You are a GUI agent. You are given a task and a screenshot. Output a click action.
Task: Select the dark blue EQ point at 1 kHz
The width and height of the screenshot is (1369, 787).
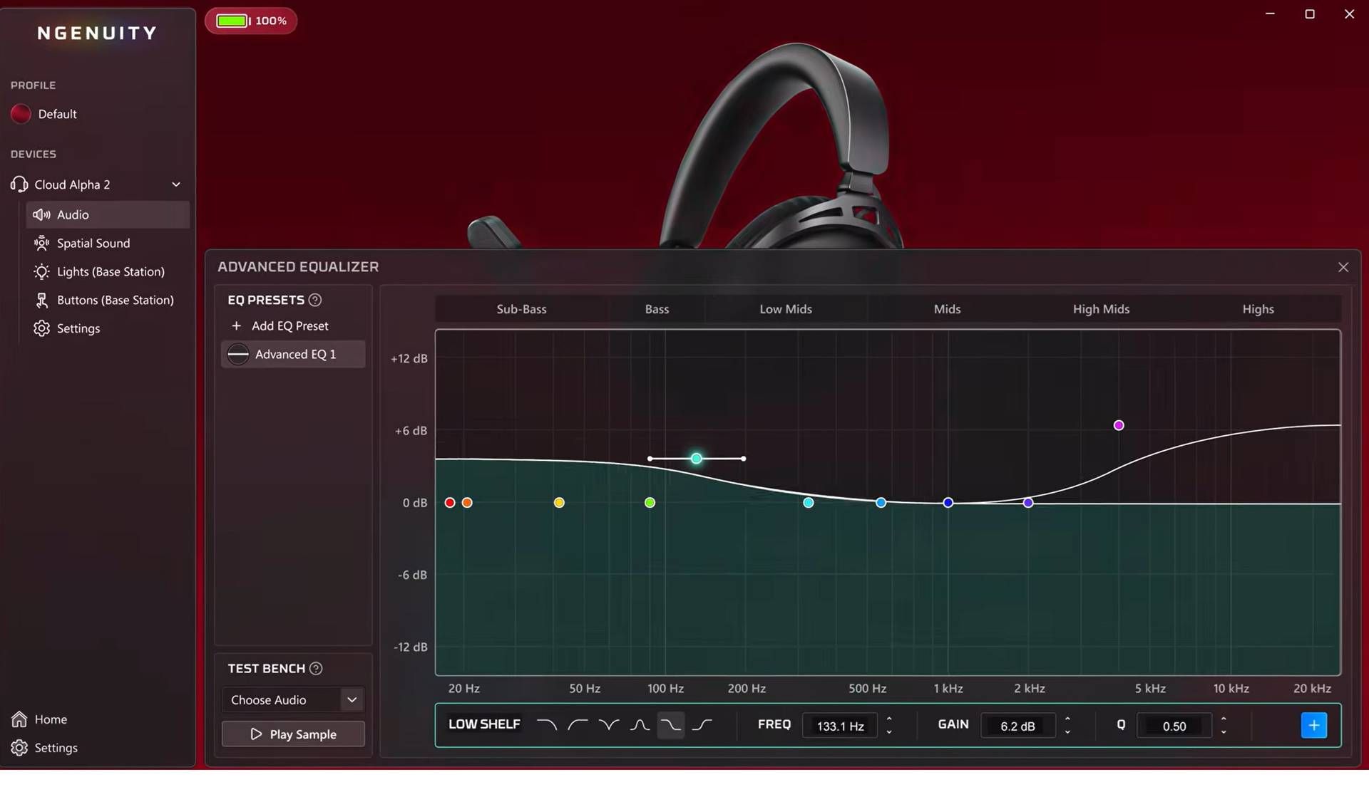click(x=948, y=503)
